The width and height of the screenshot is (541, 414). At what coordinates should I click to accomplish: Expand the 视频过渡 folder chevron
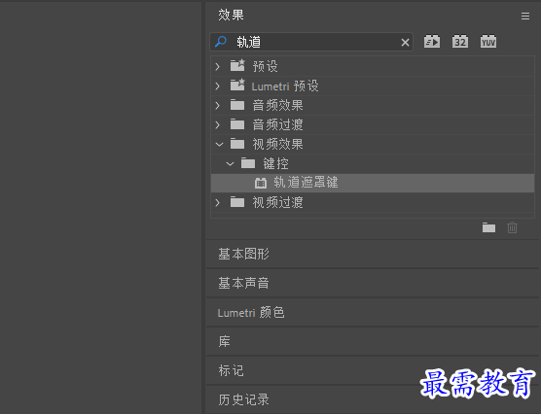click(x=218, y=203)
